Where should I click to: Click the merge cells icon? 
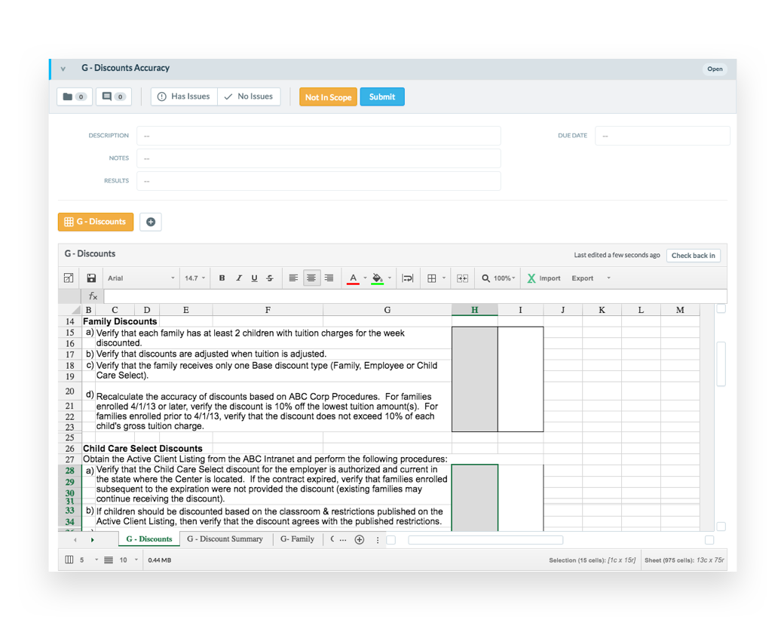(463, 278)
